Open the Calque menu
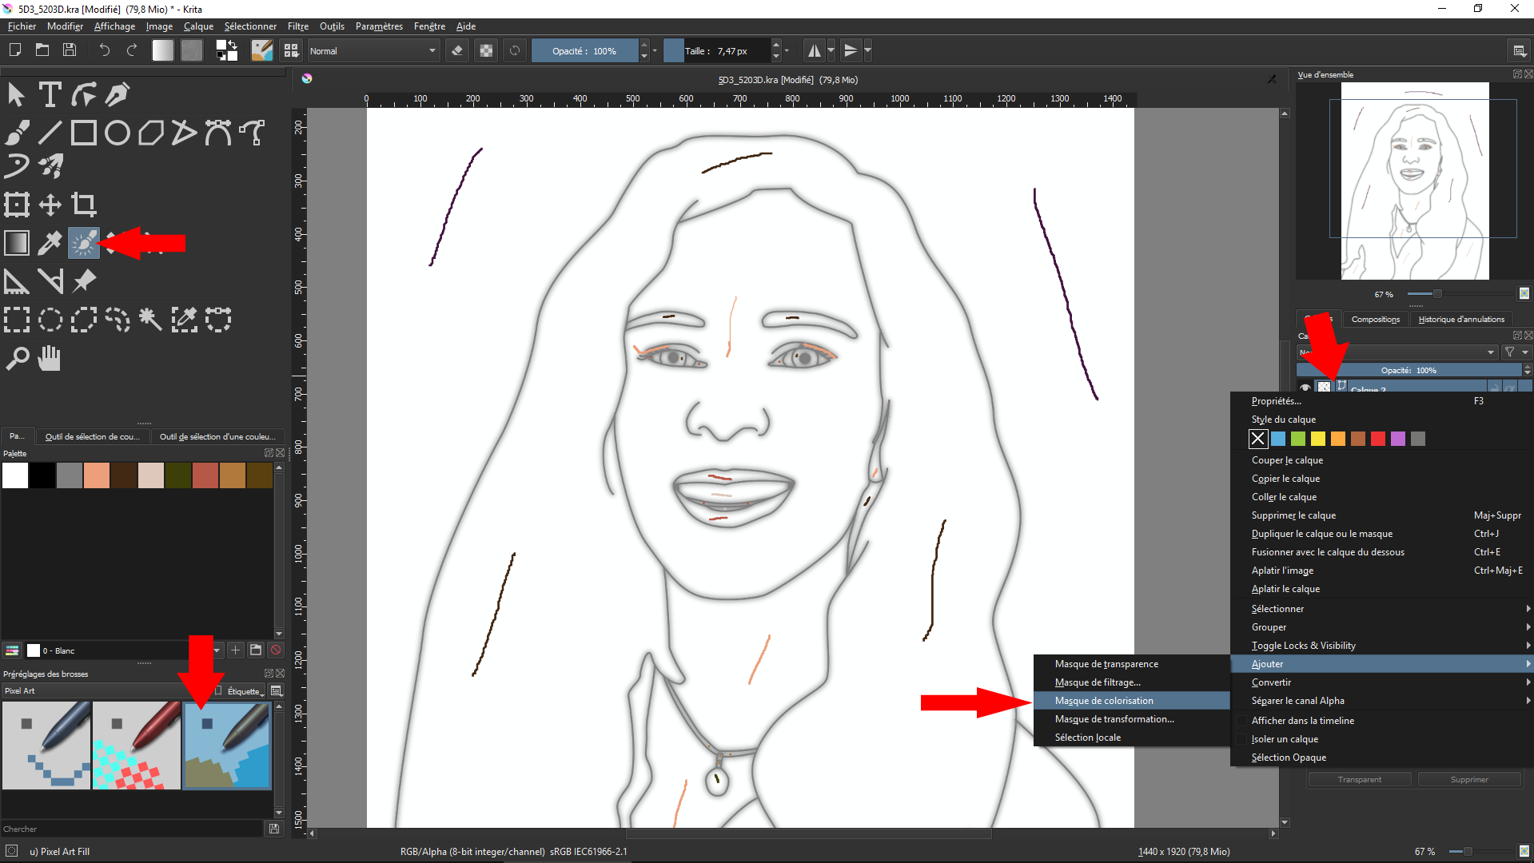The height and width of the screenshot is (863, 1534). tap(198, 26)
